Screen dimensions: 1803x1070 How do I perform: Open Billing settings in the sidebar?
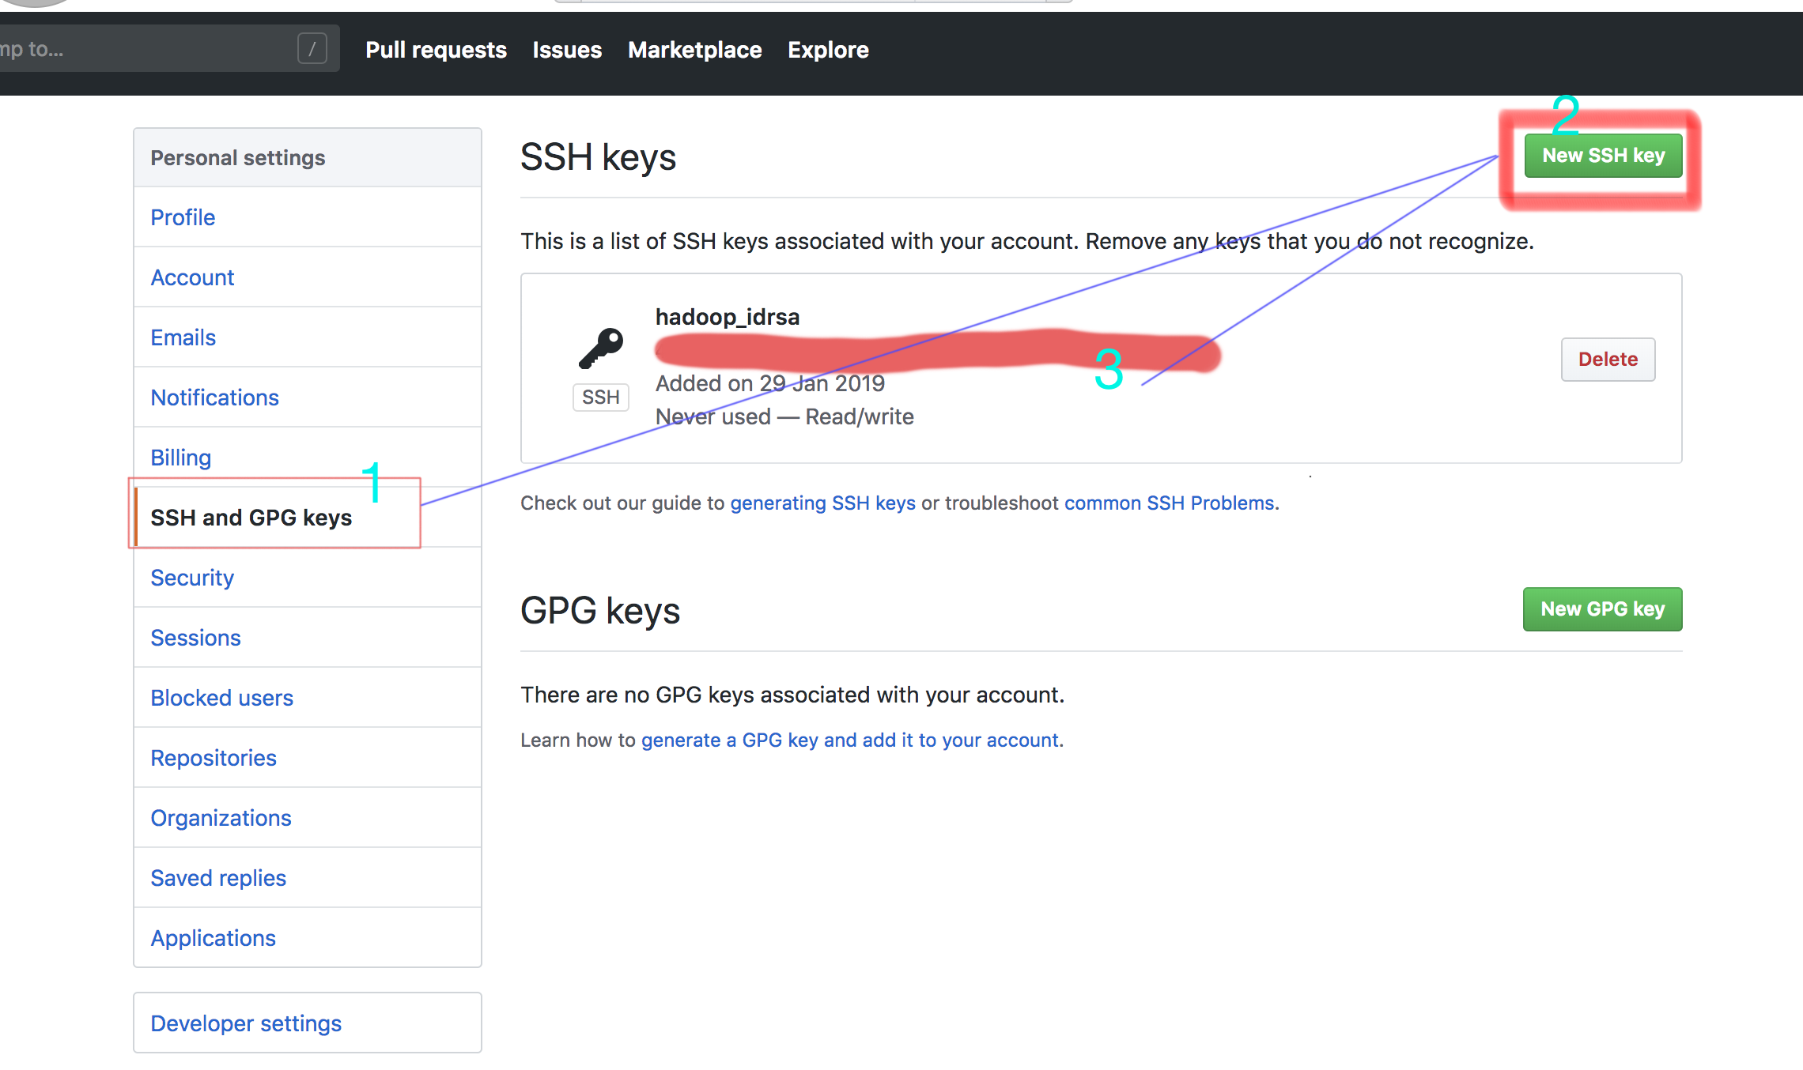pos(308,458)
